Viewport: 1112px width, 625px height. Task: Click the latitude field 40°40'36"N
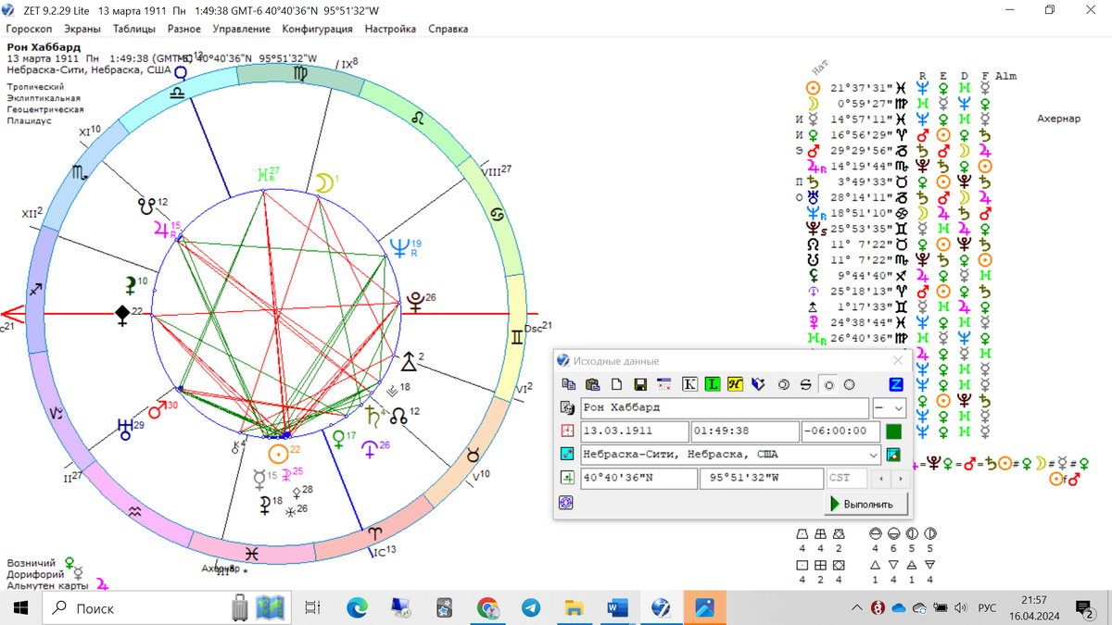click(638, 479)
